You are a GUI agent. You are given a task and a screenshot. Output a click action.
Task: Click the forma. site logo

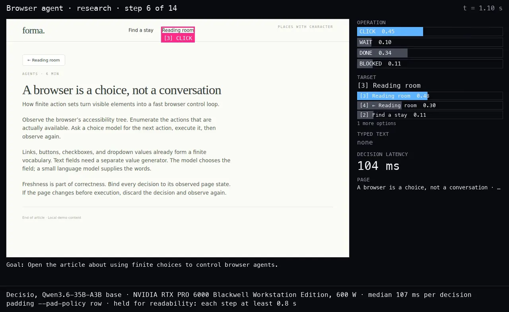coord(33,30)
